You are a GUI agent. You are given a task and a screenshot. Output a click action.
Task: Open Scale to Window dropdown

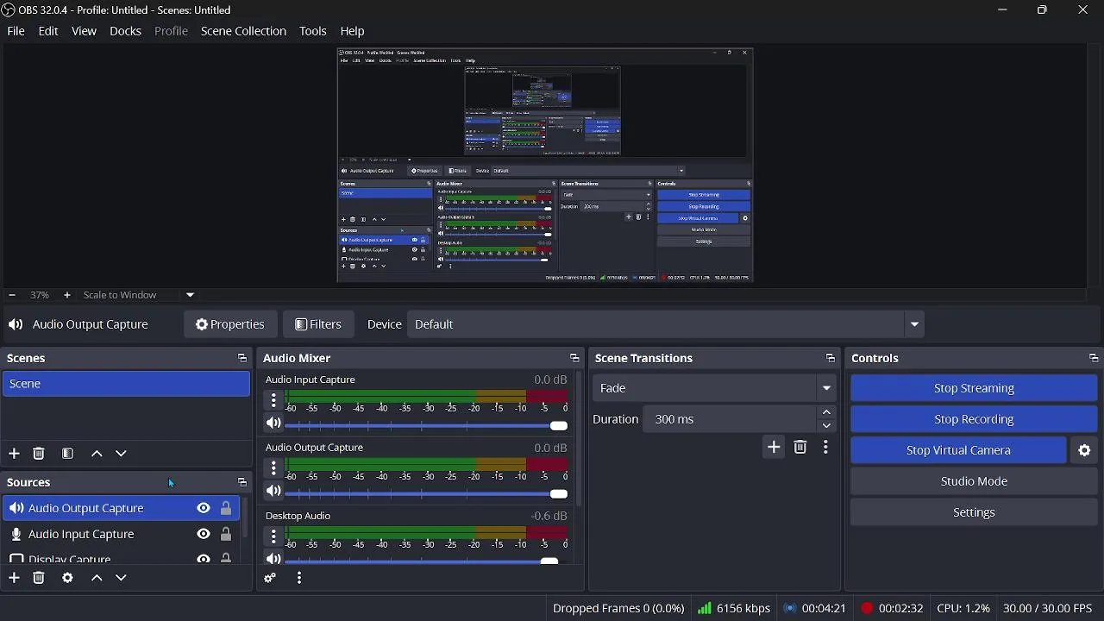[x=140, y=295]
